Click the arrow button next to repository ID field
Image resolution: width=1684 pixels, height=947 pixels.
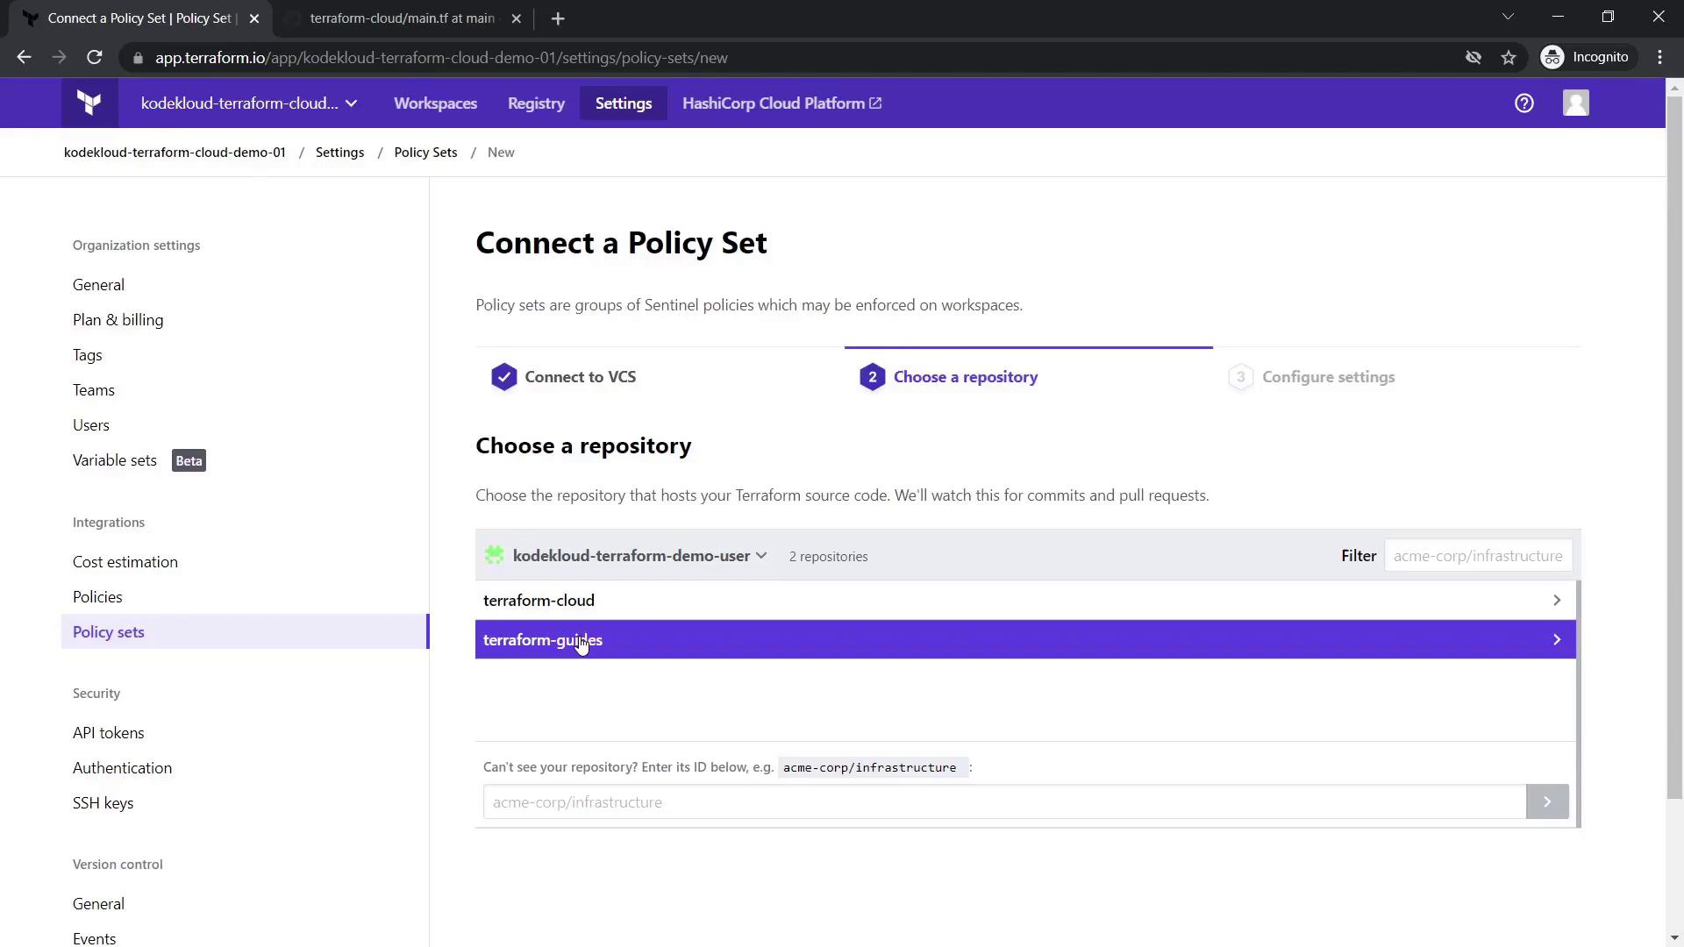click(1546, 801)
